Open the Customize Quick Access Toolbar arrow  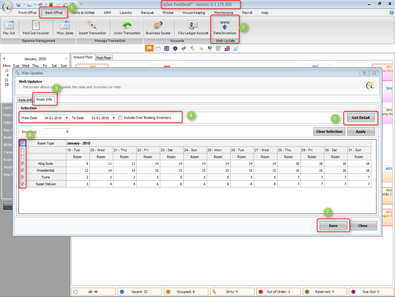[x=81, y=4]
